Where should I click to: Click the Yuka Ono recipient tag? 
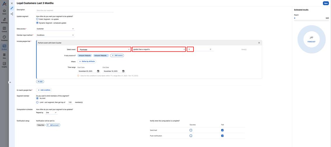[41, 125]
